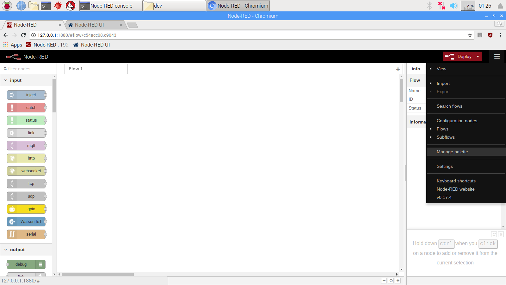The height and width of the screenshot is (285, 506).
Task: Reload the page in Chromium
Action: [x=23, y=35]
